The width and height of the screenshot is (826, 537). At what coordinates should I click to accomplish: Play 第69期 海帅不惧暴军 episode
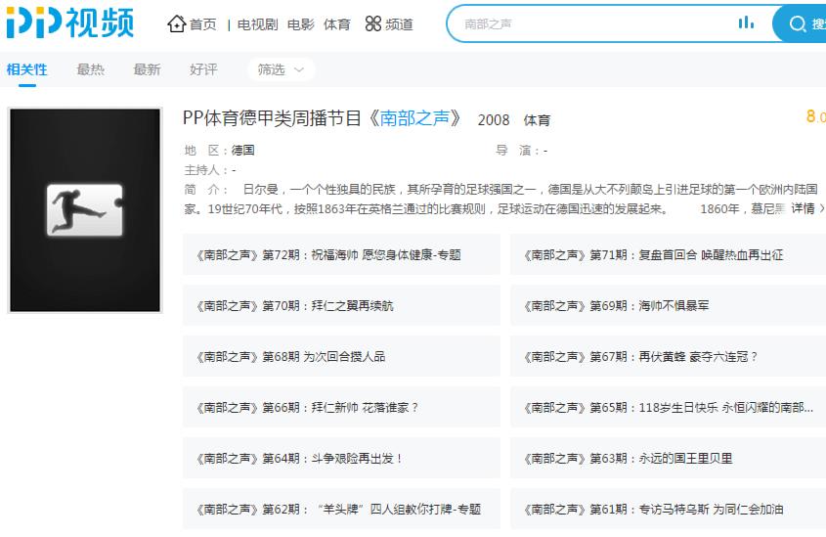[x=668, y=305]
